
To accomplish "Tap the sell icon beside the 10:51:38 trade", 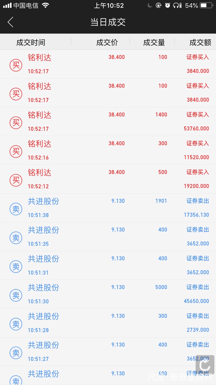I will click(x=16, y=209).
